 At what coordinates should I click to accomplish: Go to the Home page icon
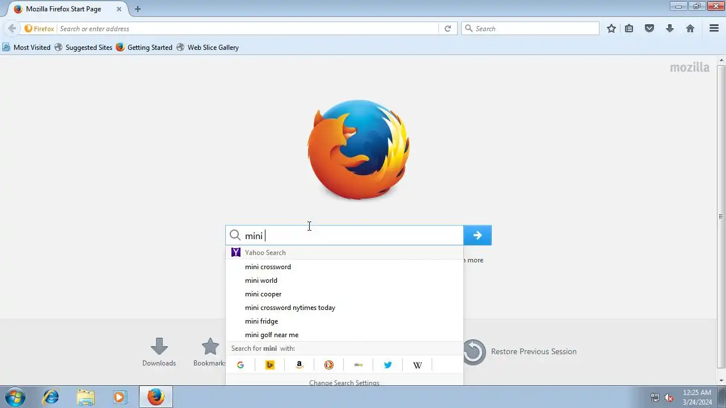click(690, 28)
